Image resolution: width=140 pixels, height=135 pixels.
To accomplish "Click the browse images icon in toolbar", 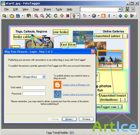I will [x=4, y=16].
